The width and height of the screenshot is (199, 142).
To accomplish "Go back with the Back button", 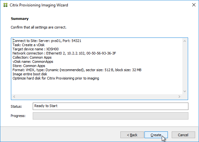I will [132, 135].
